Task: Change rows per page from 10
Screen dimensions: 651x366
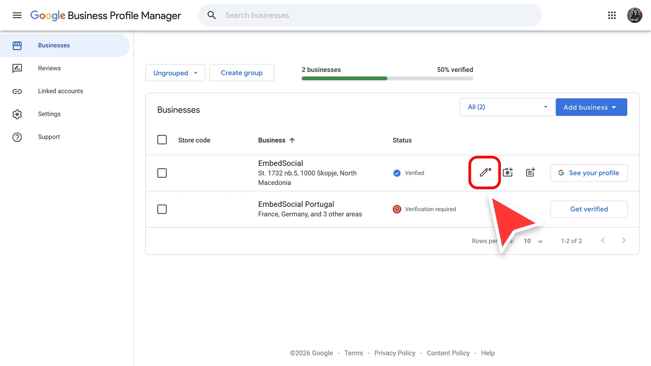Action: coord(532,241)
